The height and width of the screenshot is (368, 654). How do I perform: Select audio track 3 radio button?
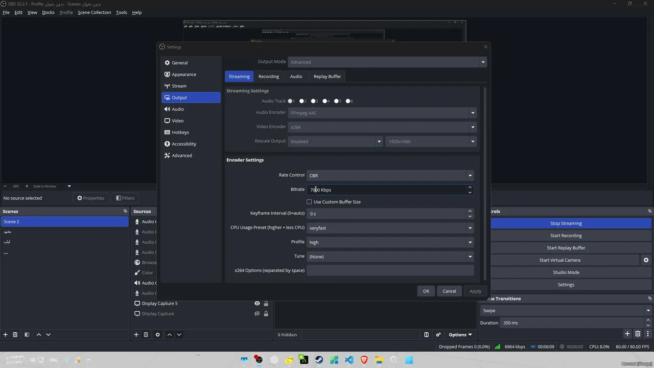tap(314, 101)
